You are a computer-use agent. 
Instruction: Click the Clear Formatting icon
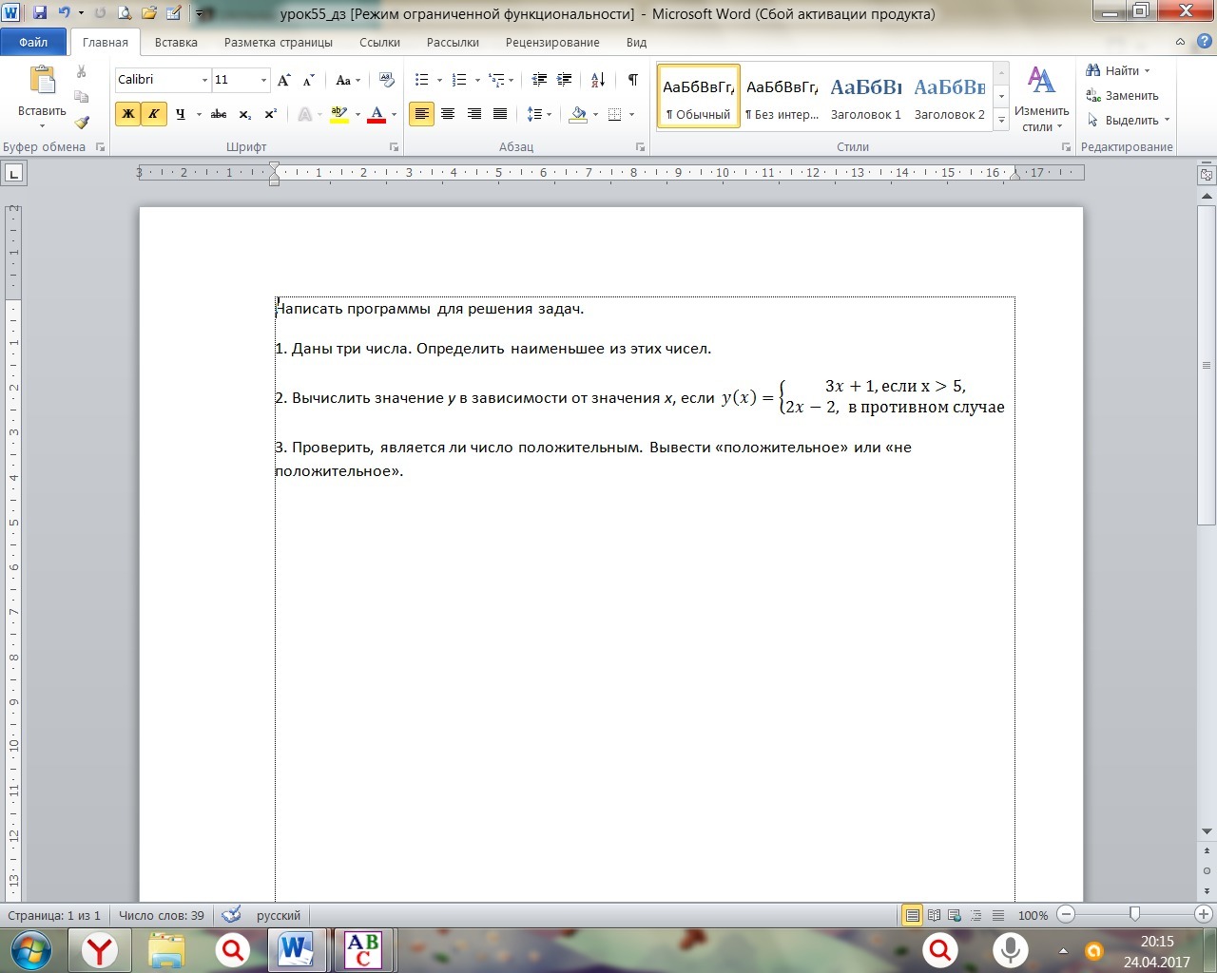[x=386, y=80]
